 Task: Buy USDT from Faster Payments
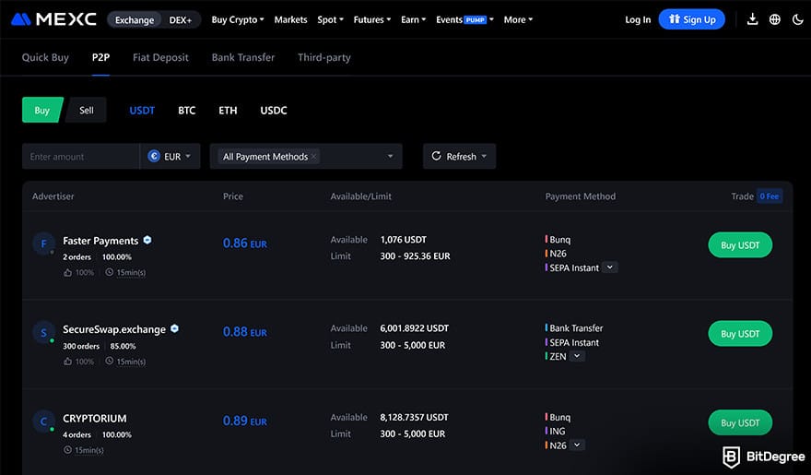point(740,244)
